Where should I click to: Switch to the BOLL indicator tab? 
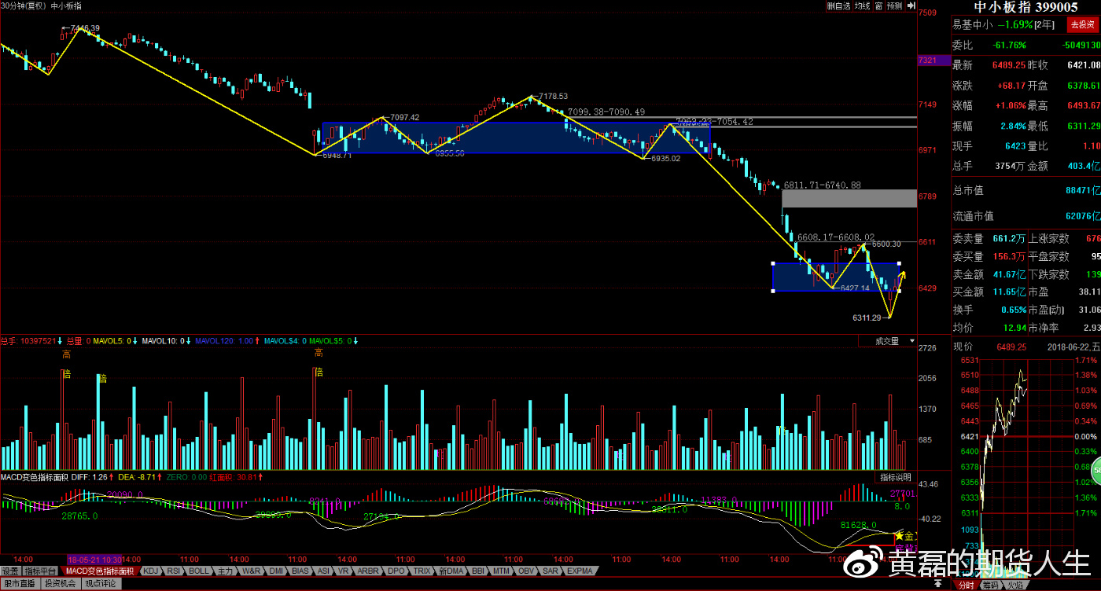tap(200, 571)
